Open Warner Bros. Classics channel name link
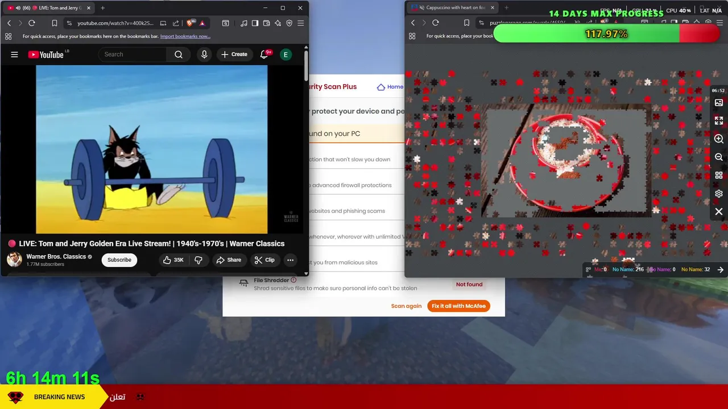Viewport: 728px width, 409px height. coord(56,257)
